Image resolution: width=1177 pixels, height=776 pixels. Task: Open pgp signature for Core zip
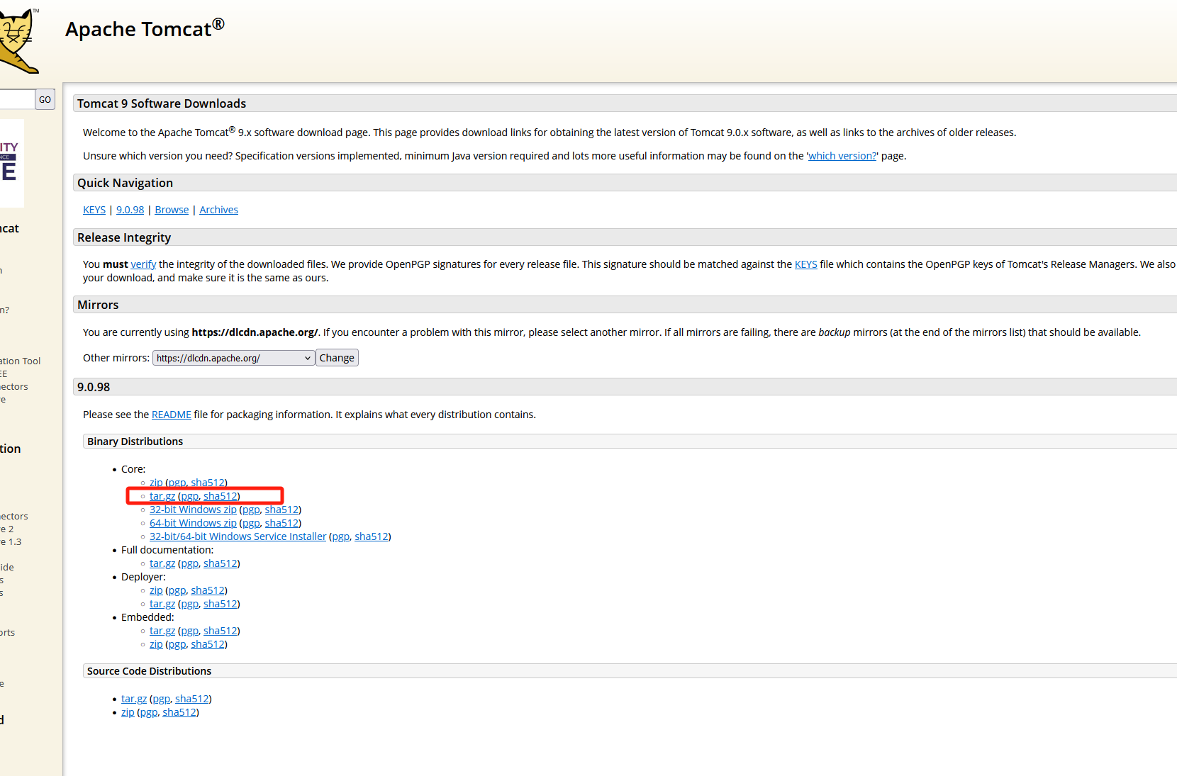point(177,483)
